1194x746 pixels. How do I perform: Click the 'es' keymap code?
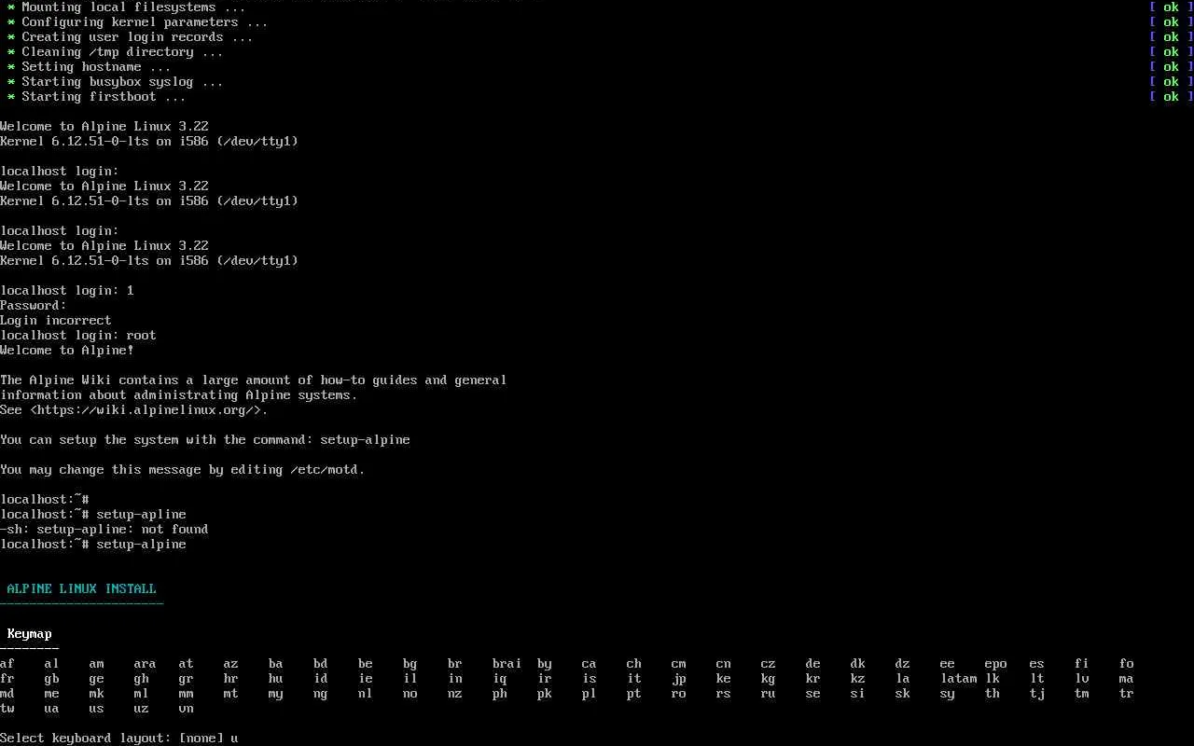(x=1037, y=663)
